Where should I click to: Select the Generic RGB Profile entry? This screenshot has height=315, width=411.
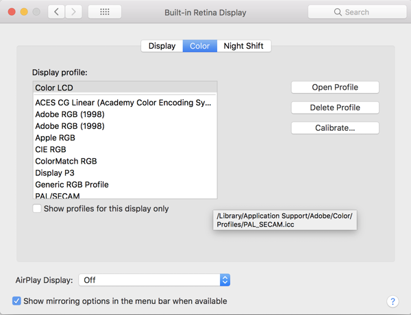point(72,184)
